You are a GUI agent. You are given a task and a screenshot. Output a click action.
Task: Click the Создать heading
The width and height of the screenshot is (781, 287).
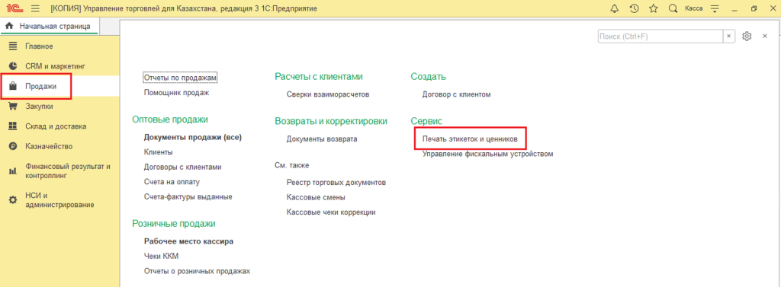[429, 77]
